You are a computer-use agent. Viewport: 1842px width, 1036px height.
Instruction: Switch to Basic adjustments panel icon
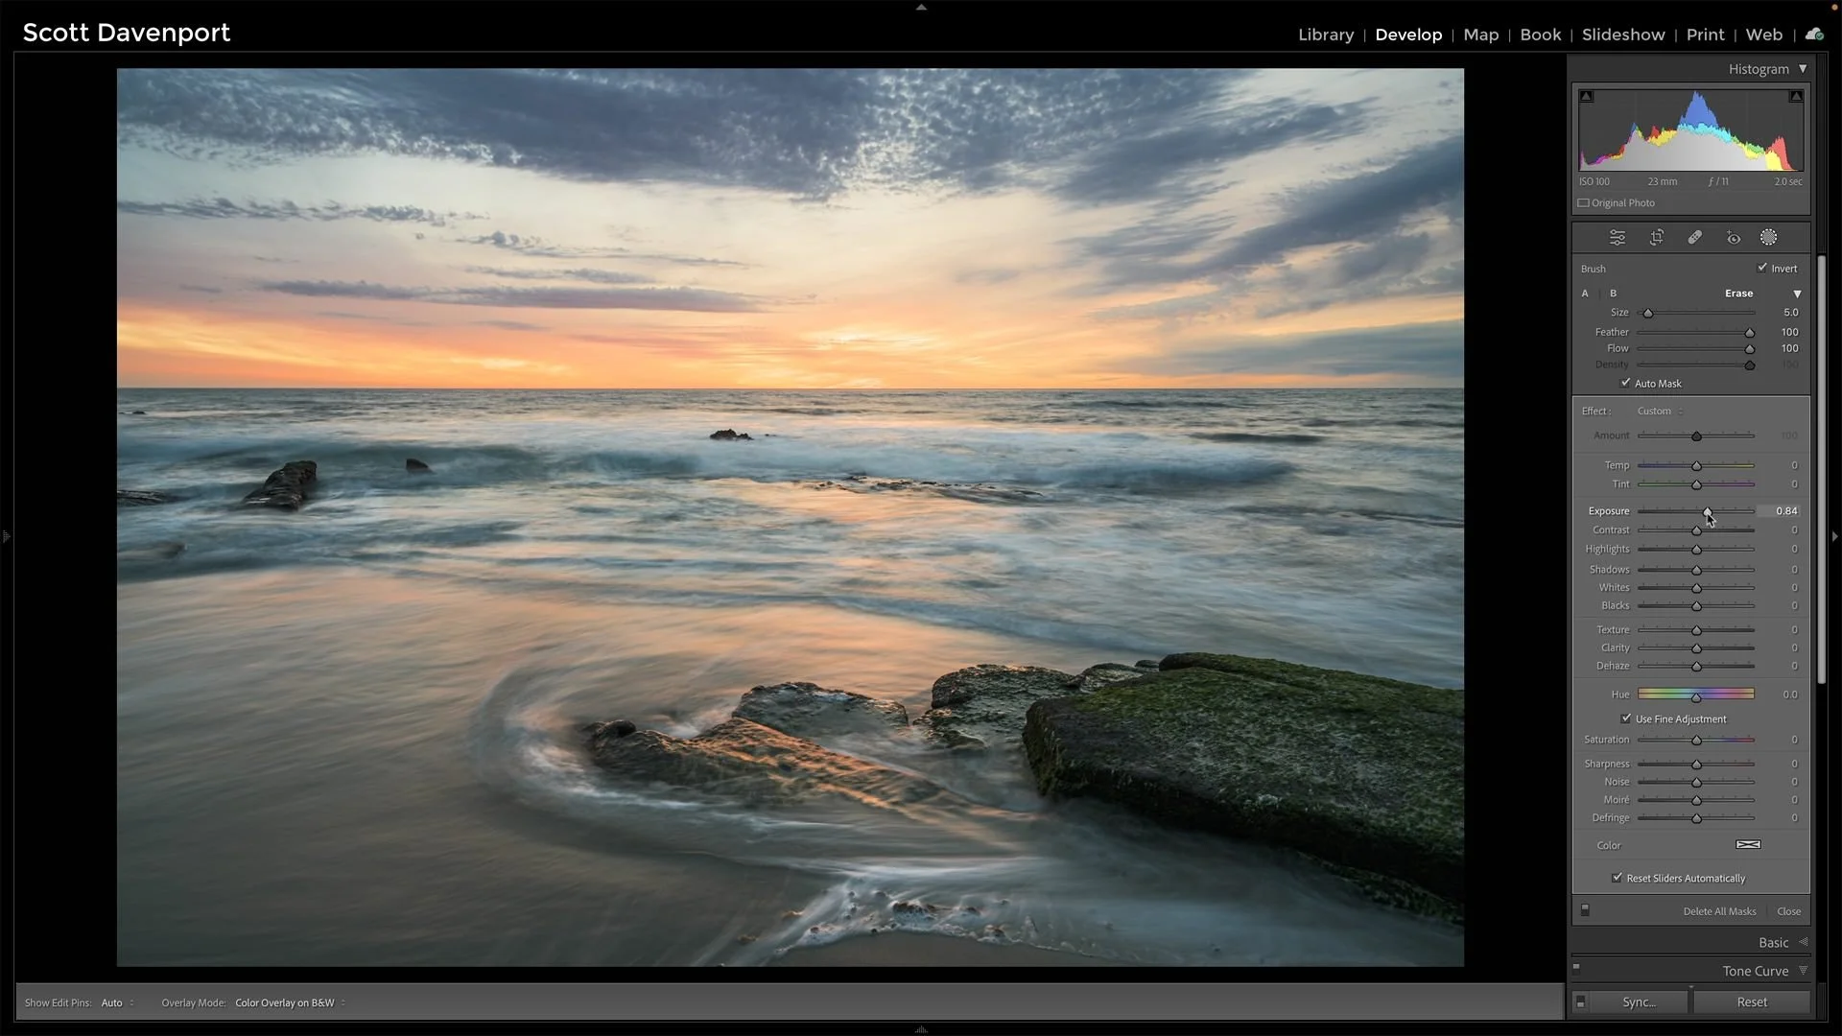tap(1618, 237)
